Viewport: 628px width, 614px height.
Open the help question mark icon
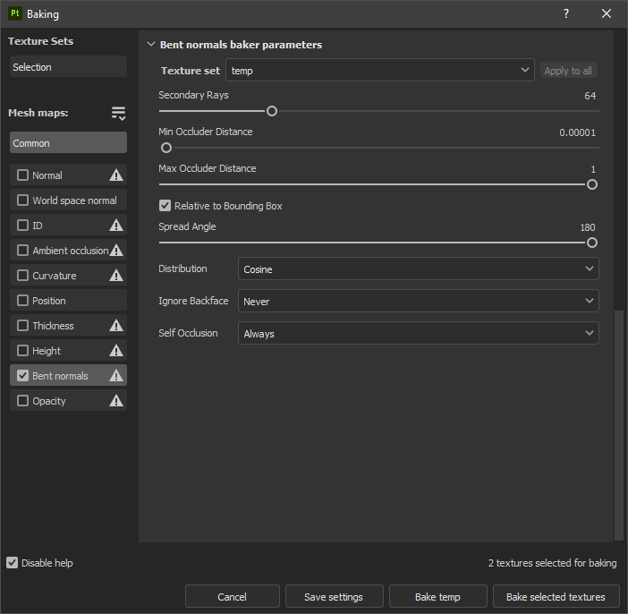[566, 13]
